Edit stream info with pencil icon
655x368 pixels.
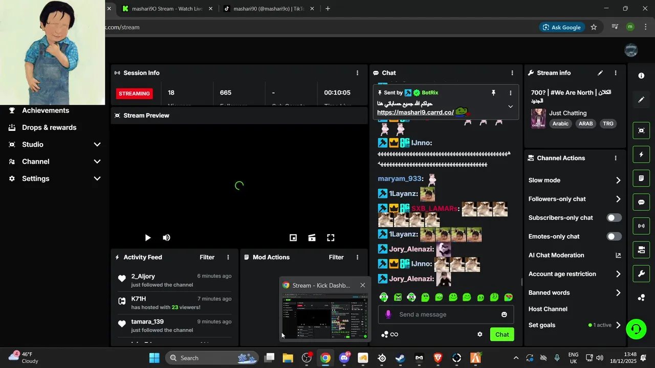coord(600,73)
